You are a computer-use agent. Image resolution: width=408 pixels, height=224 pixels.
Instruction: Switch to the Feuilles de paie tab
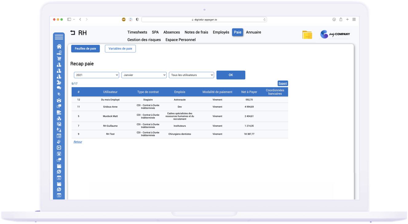pyautogui.click(x=85, y=48)
